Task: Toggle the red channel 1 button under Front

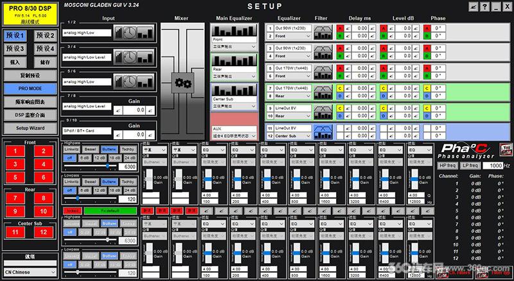Action: point(15,151)
